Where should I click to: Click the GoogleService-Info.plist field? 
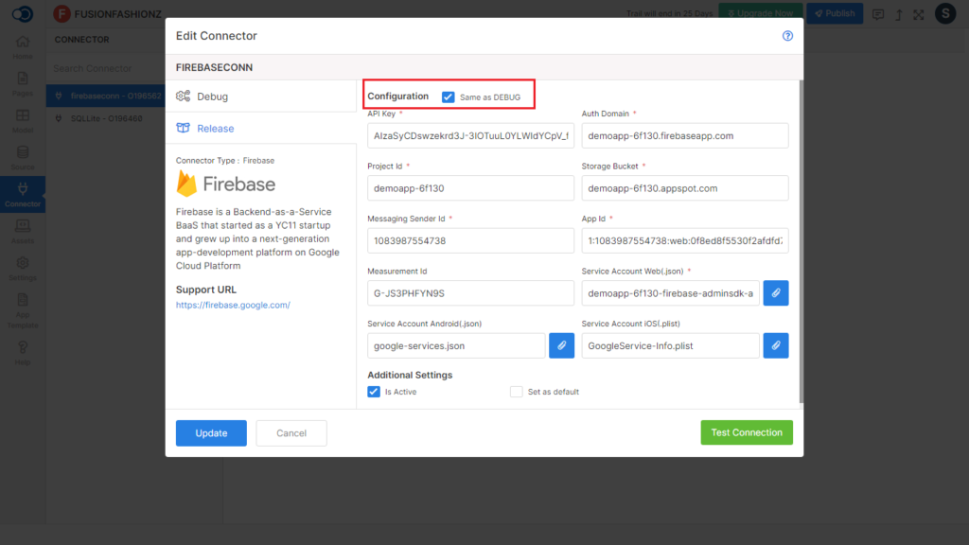pyautogui.click(x=670, y=346)
